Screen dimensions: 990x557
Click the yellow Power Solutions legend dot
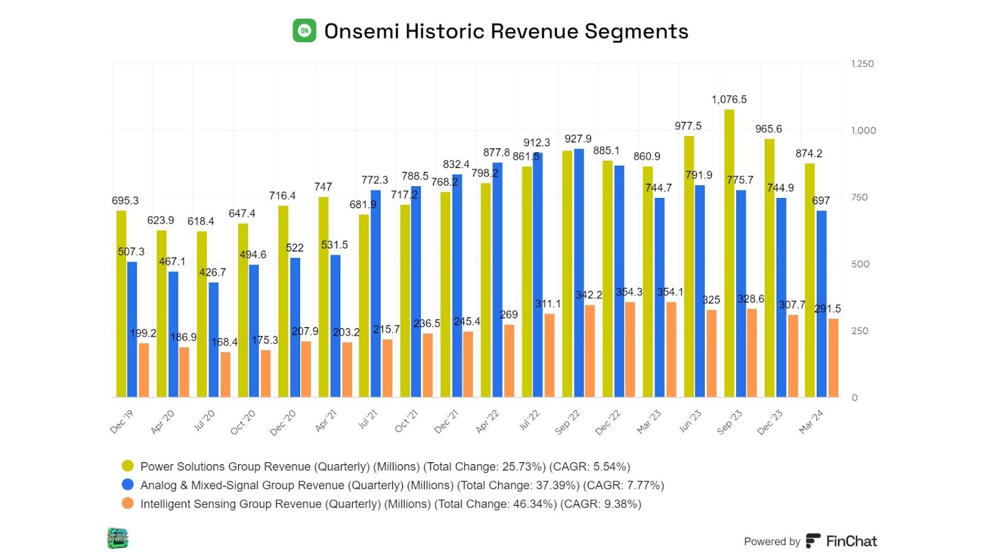click(x=127, y=466)
